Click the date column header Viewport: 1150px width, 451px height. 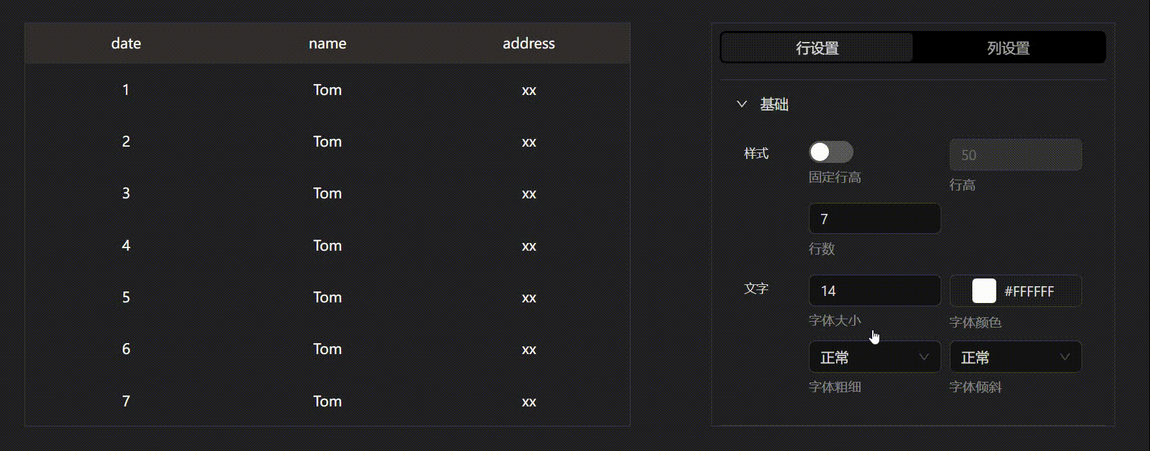pos(126,43)
